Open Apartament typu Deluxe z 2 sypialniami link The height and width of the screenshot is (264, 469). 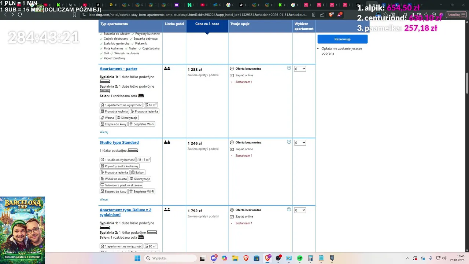coord(125,212)
